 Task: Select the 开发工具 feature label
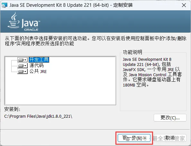(39, 60)
